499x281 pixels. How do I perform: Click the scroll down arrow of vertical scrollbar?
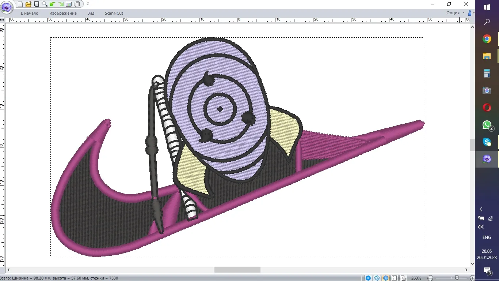[472, 263]
